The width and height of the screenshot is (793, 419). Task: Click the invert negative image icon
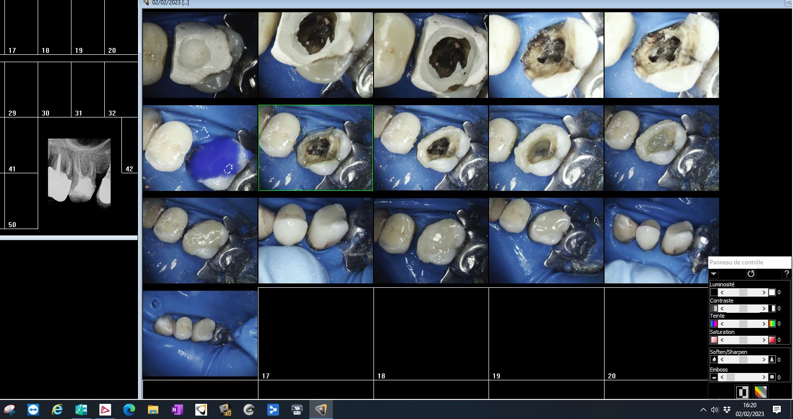coord(742,392)
